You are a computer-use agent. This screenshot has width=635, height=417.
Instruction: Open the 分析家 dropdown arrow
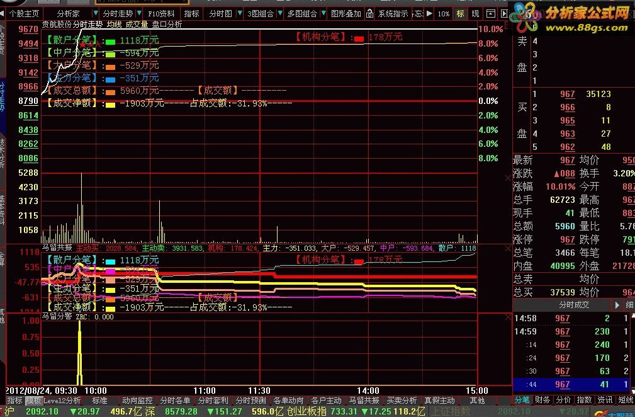[96, 14]
